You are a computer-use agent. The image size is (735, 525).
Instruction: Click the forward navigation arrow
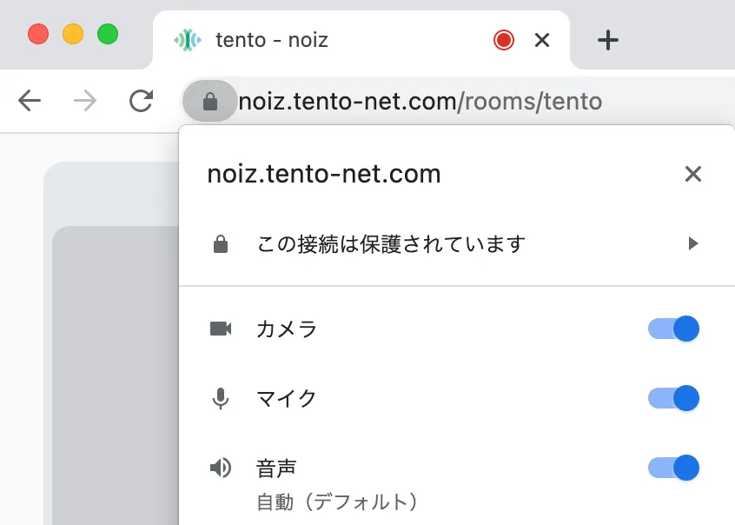[85, 102]
